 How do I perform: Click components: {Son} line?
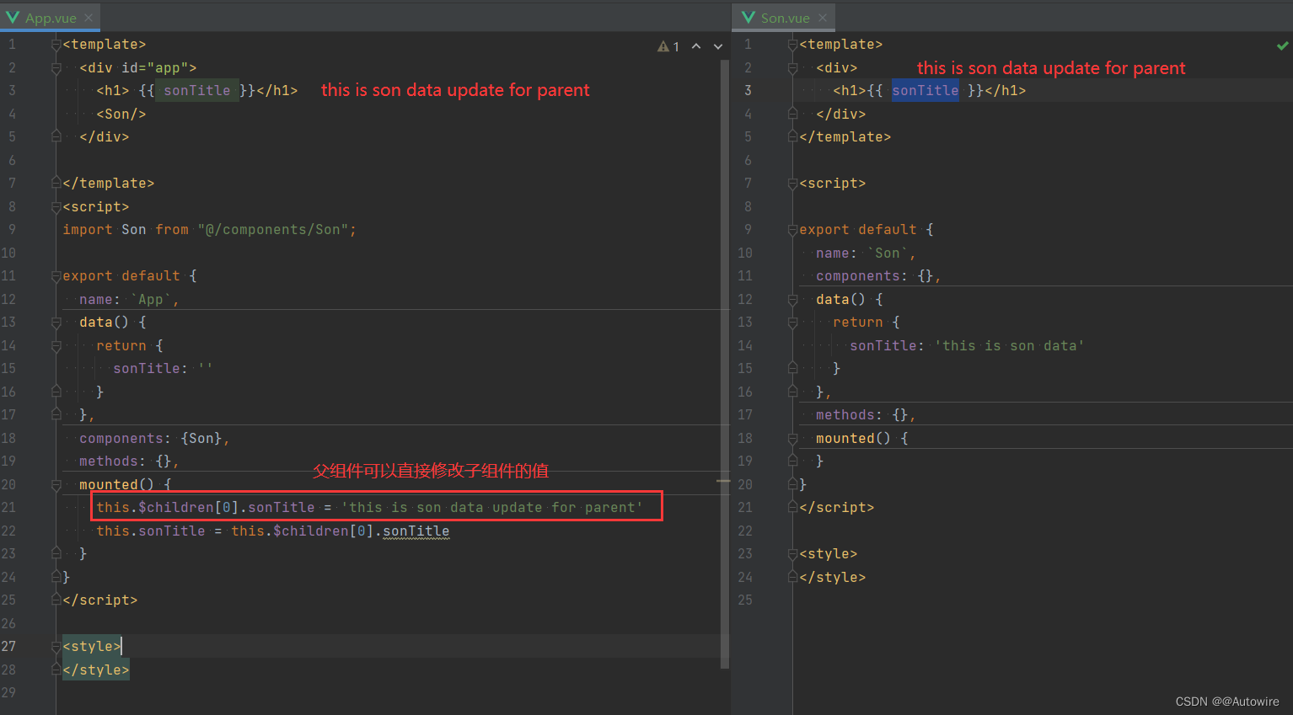(154, 438)
